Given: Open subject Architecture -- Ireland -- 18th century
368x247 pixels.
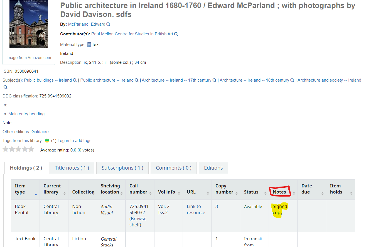Looking at the screenshot, I should click(254, 80).
